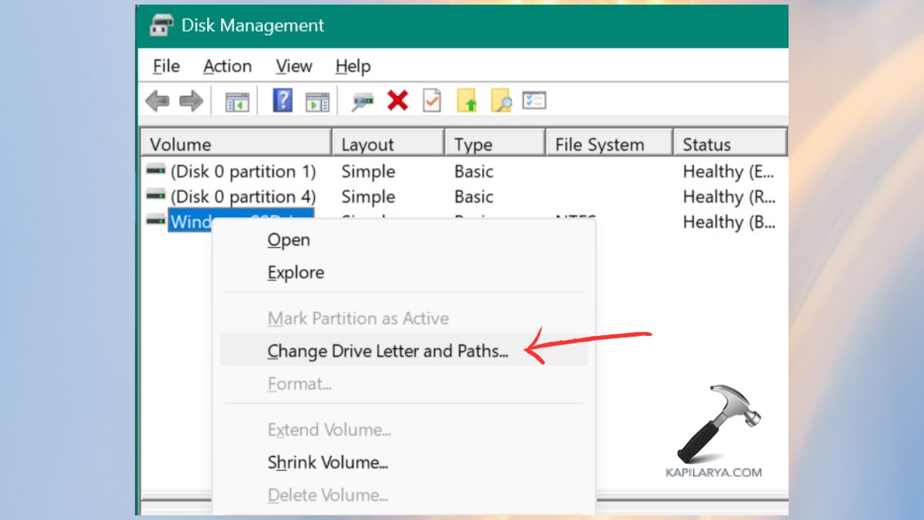Click the Refresh disk view icon
The height and width of the screenshot is (520, 924).
click(x=362, y=100)
